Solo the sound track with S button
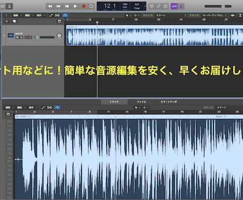Screen dimensions: 243x200 pos(21,37)
